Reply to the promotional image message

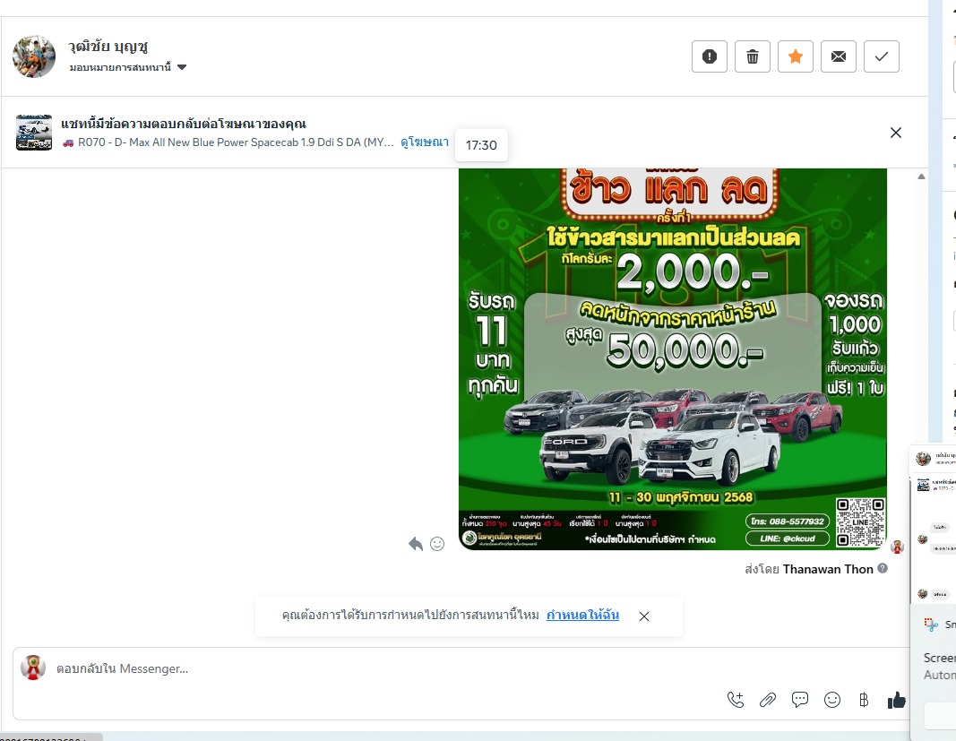(416, 544)
